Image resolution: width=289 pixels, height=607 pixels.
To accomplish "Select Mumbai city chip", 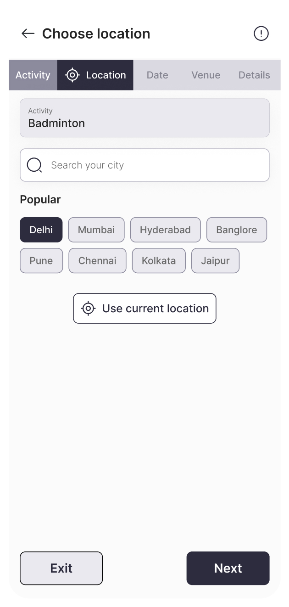I will coord(96,230).
